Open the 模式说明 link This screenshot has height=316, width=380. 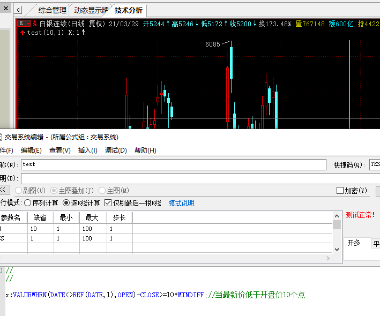coord(182,203)
